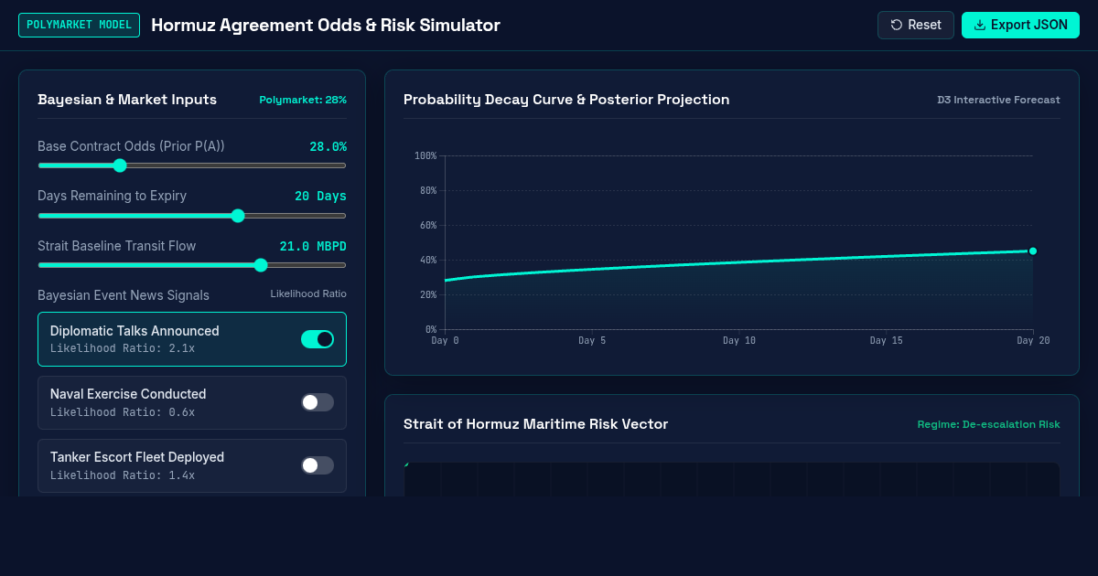Click the Day 5 axis label
The width and height of the screenshot is (1098, 576).
coord(592,341)
